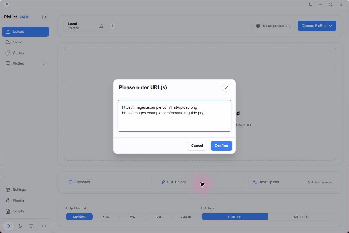Click inside the URL text area

point(174,116)
